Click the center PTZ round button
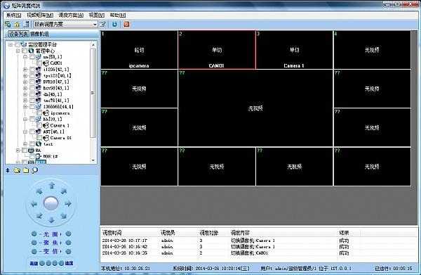 51,203
